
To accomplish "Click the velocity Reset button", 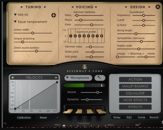I will [43, 118].
